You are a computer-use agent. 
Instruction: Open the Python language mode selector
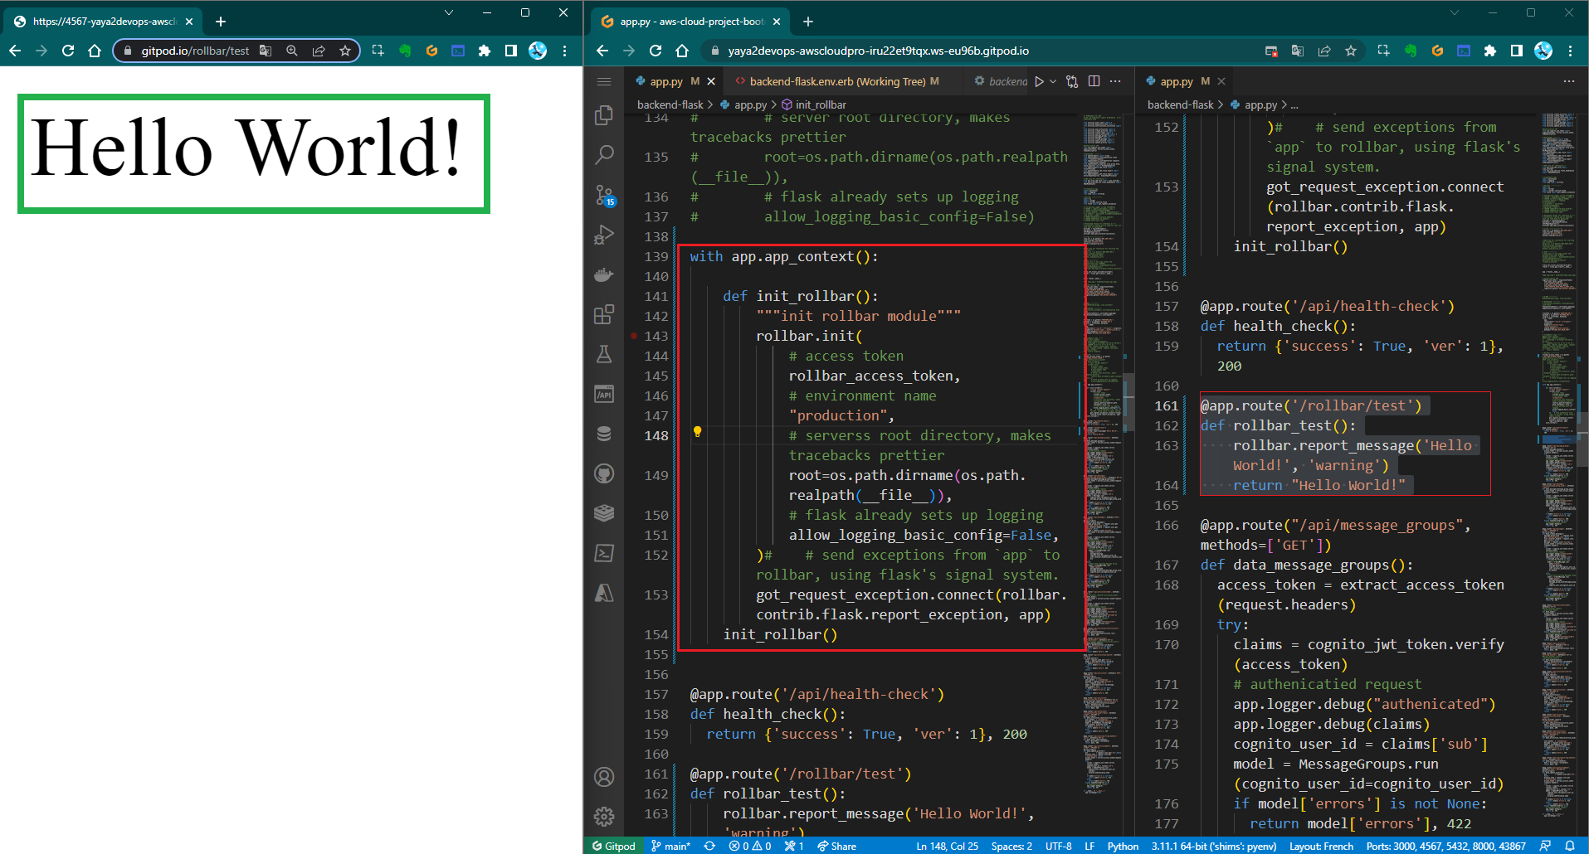1123,846
